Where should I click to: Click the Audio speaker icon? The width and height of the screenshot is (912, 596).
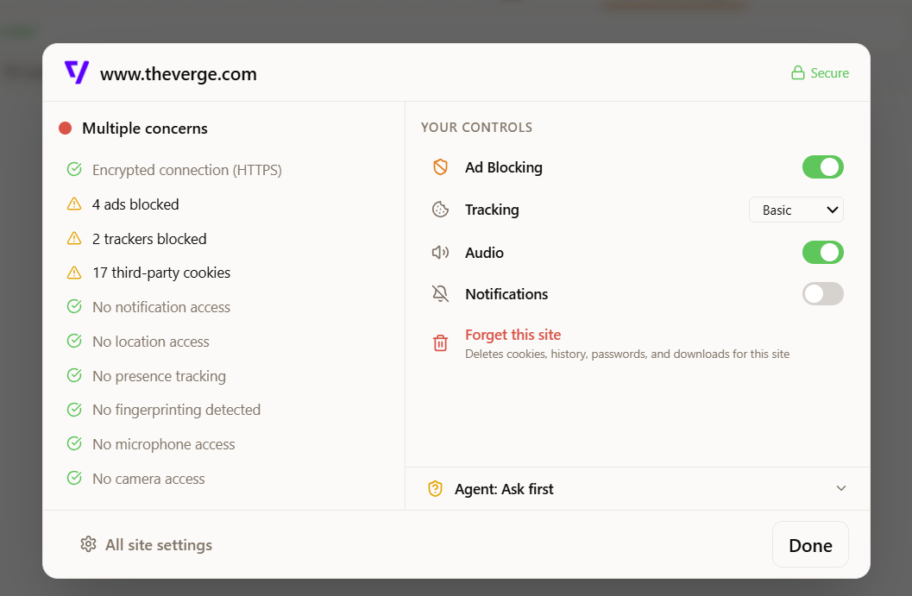click(440, 253)
